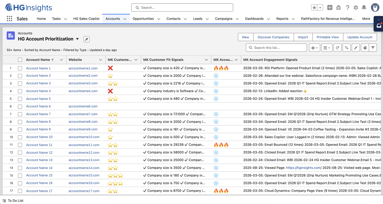Open the Setup gear icon
The width and height of the screenshot is (383, 204).
356,8
